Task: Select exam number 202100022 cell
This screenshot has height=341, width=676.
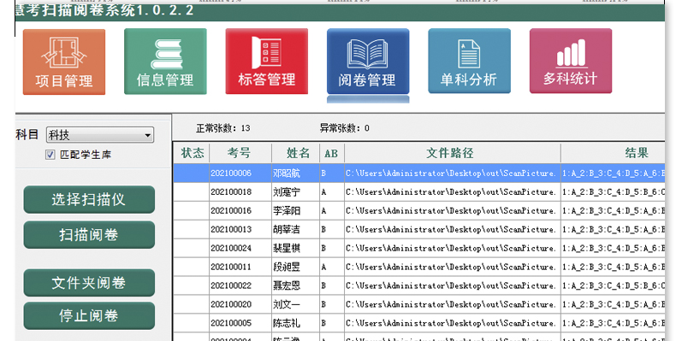Action: [240, 285]
